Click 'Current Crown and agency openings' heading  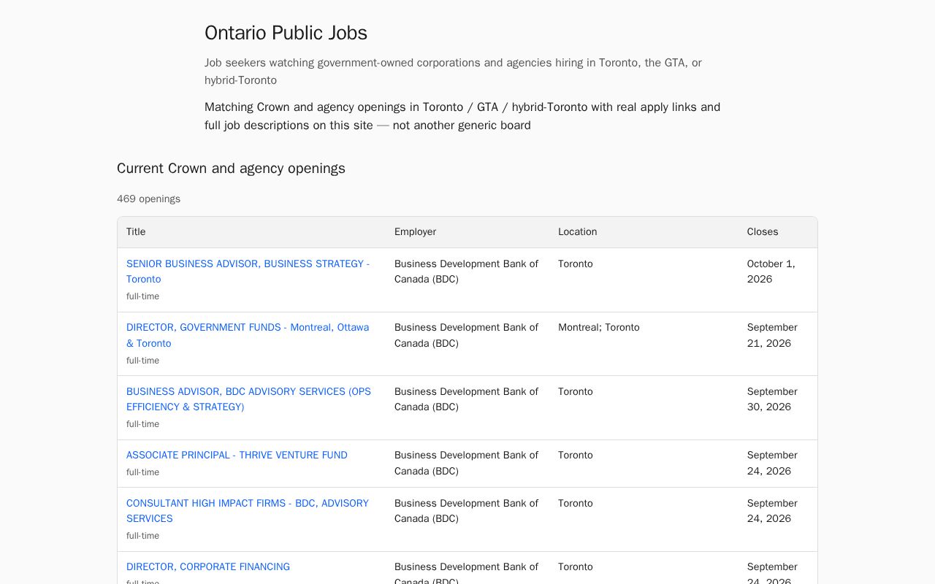[x=231, y=168]
